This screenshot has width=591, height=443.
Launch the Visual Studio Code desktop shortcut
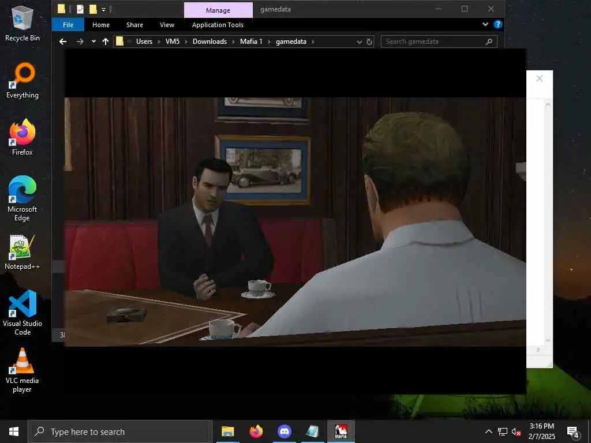[23, 313]
